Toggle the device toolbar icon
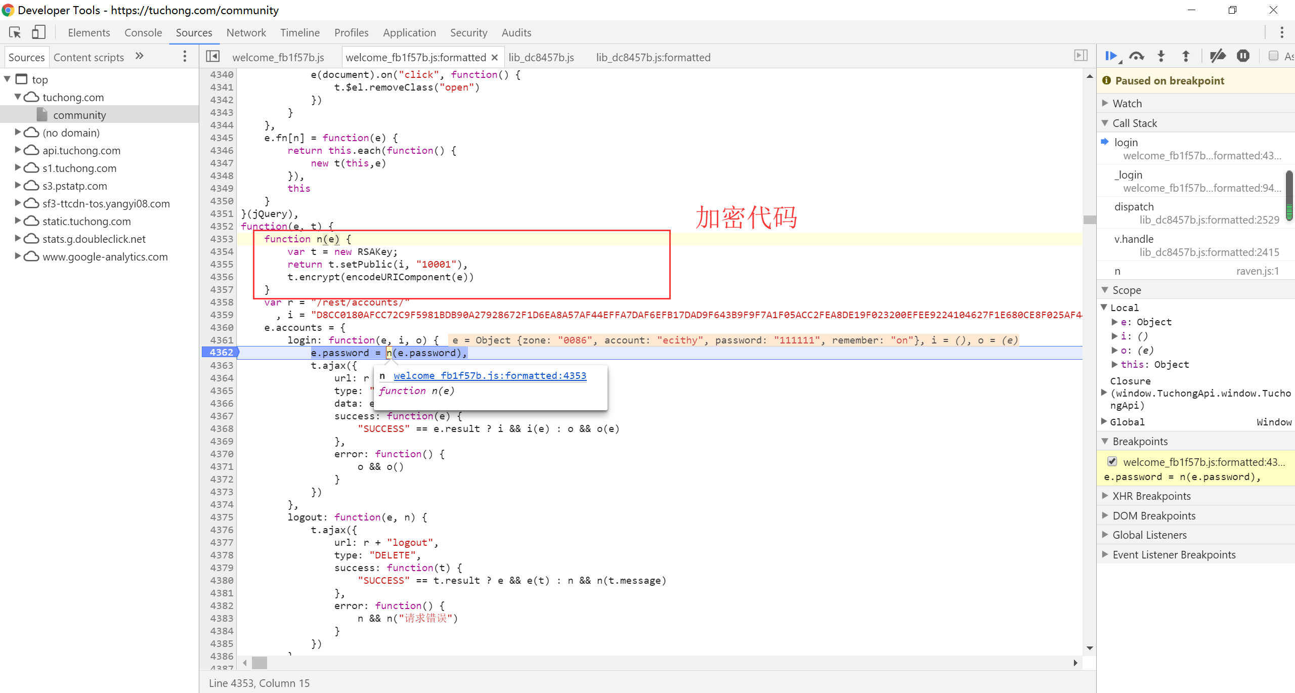This screenshot has height=693, width=1295. pos(38,33)
